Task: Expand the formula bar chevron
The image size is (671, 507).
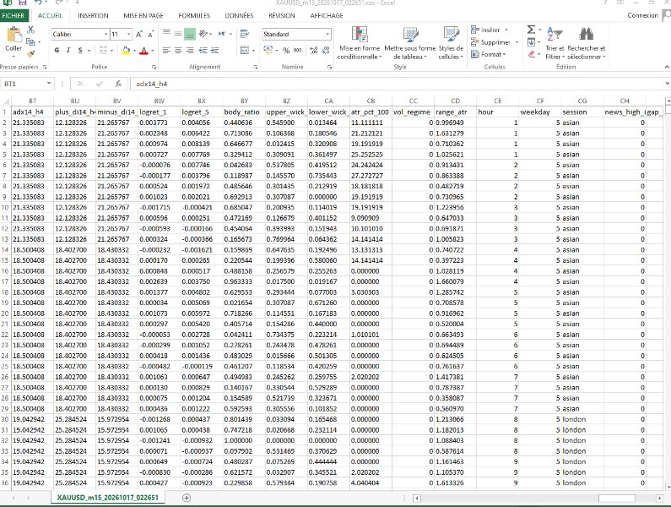Action: (x=667, y=83)
